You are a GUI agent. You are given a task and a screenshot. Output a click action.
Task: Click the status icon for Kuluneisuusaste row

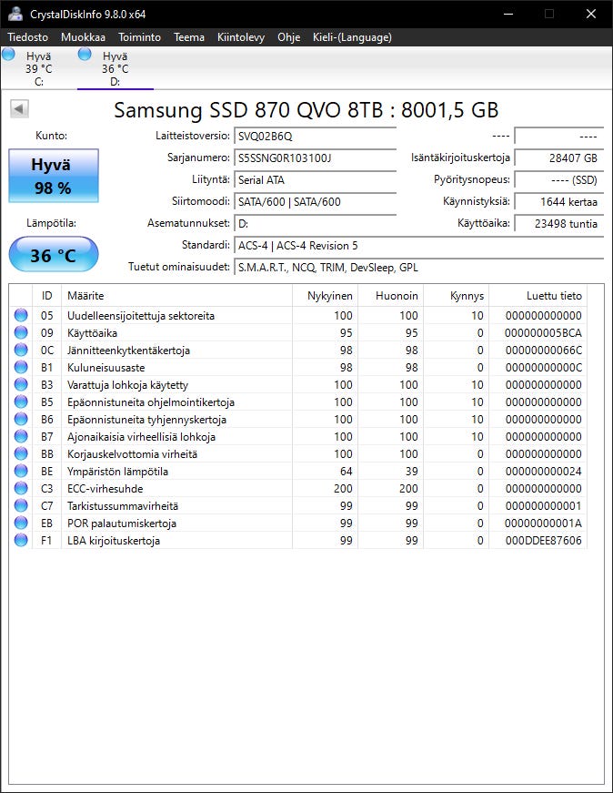coord(21,368)
